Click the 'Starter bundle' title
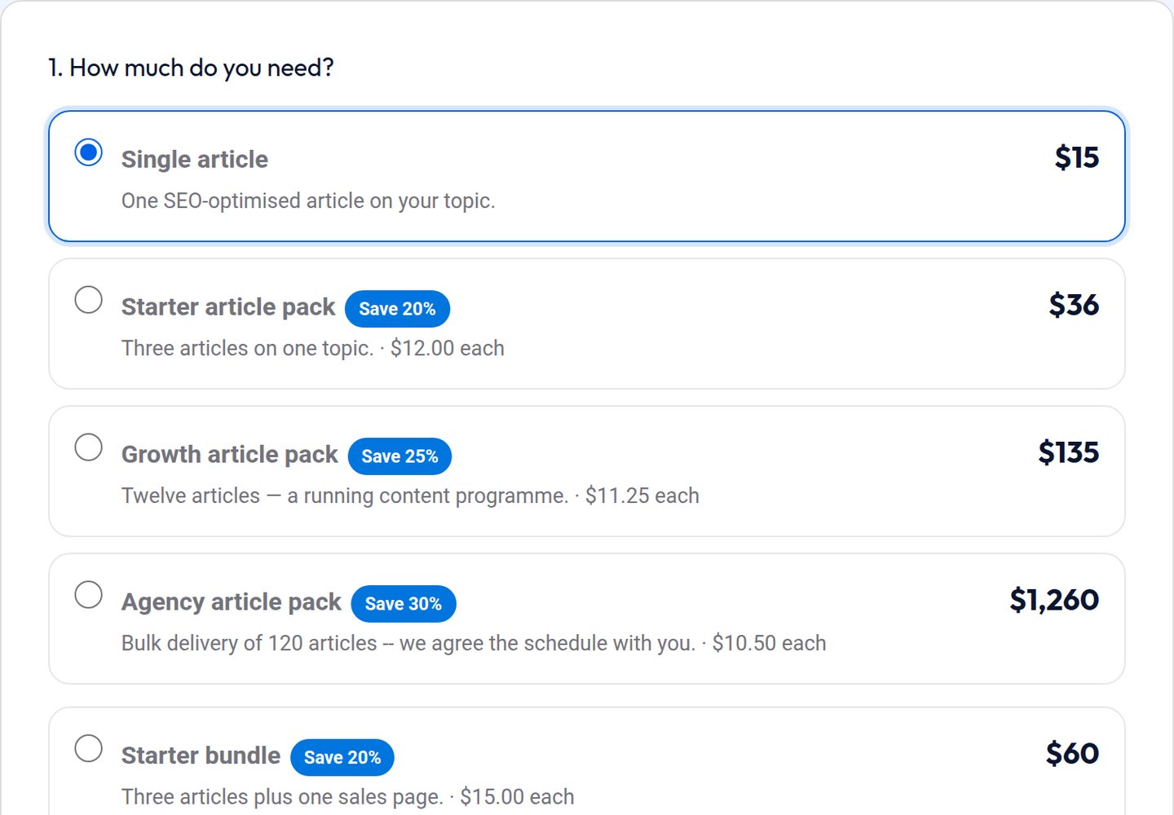 pos(201,756)
